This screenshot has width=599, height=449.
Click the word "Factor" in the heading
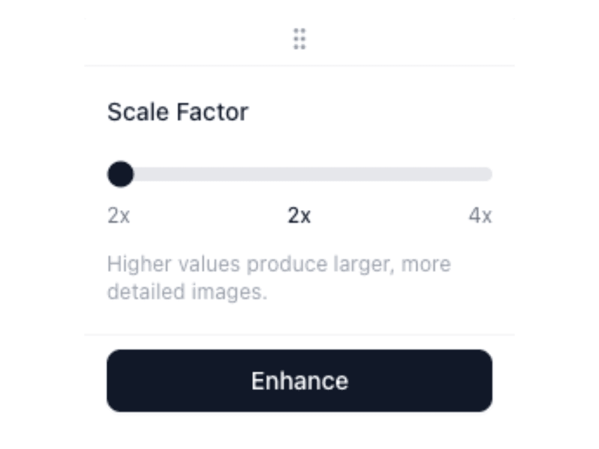point(212,112)
